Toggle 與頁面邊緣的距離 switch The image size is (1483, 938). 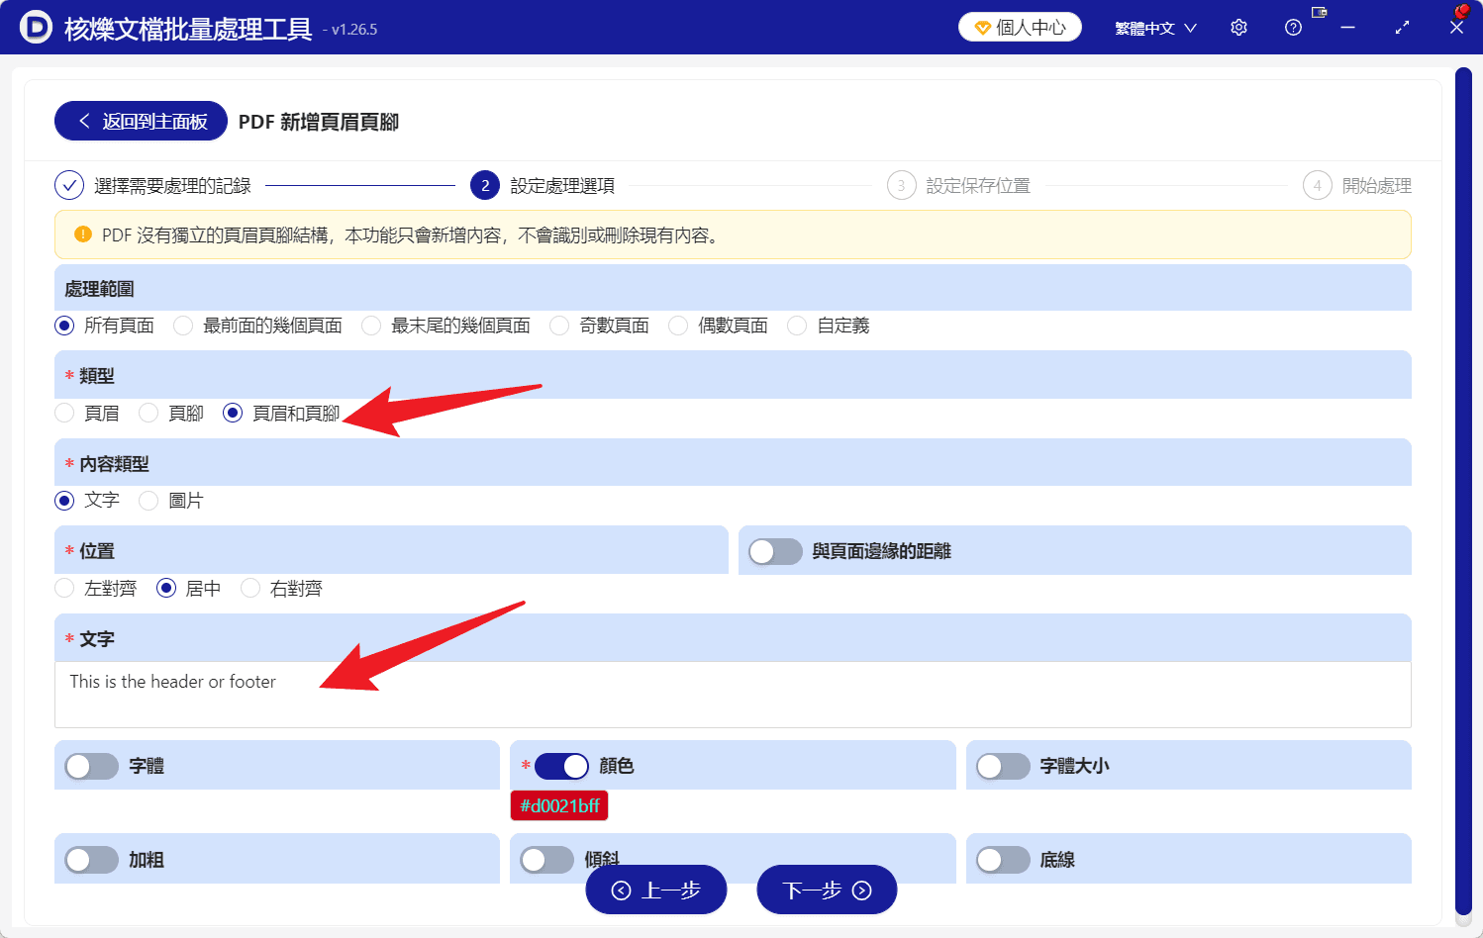(x=775, y=551)
